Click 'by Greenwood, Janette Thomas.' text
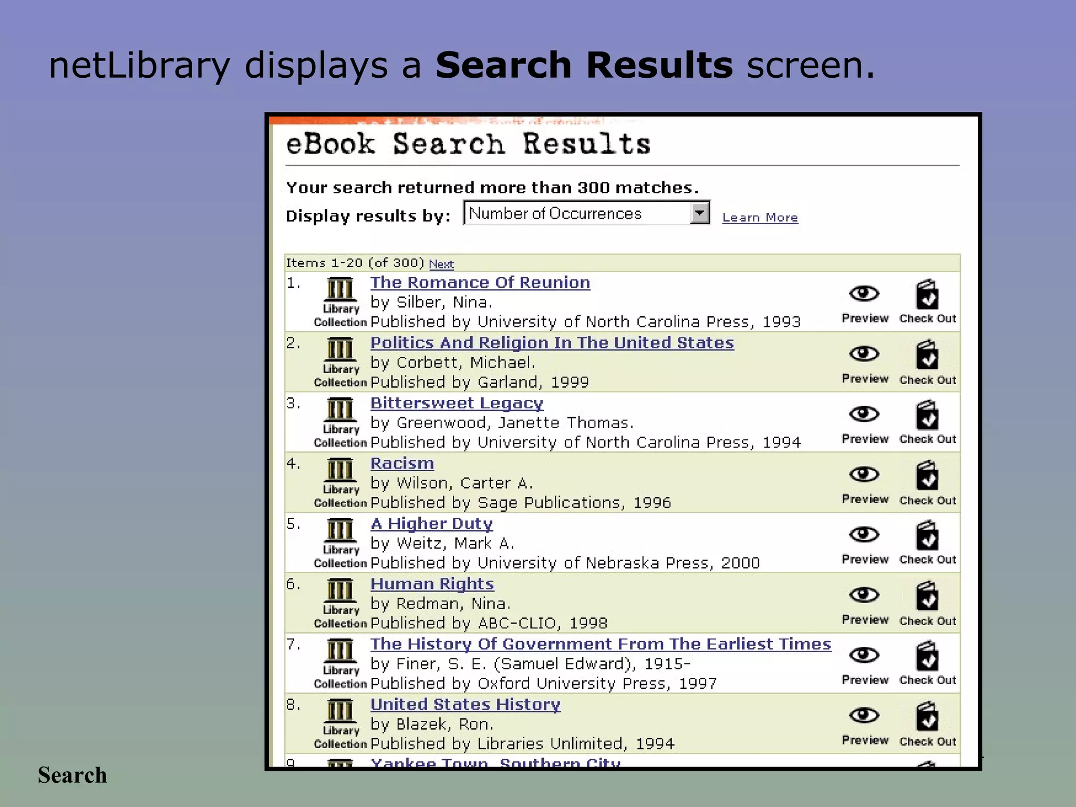Screen dimensions: 1076x807 (502, 423)
